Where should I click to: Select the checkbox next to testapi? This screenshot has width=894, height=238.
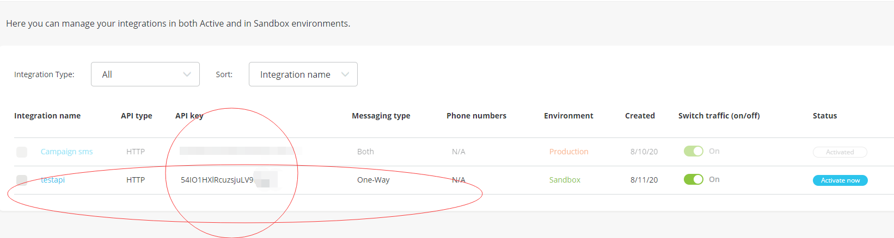click(x=22, y=180)
